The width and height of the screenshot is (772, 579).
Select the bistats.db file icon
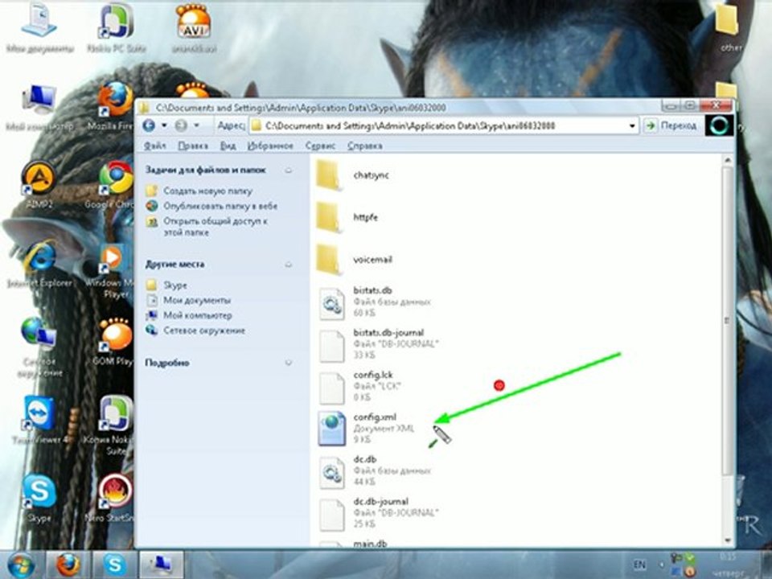coord(332,303)
